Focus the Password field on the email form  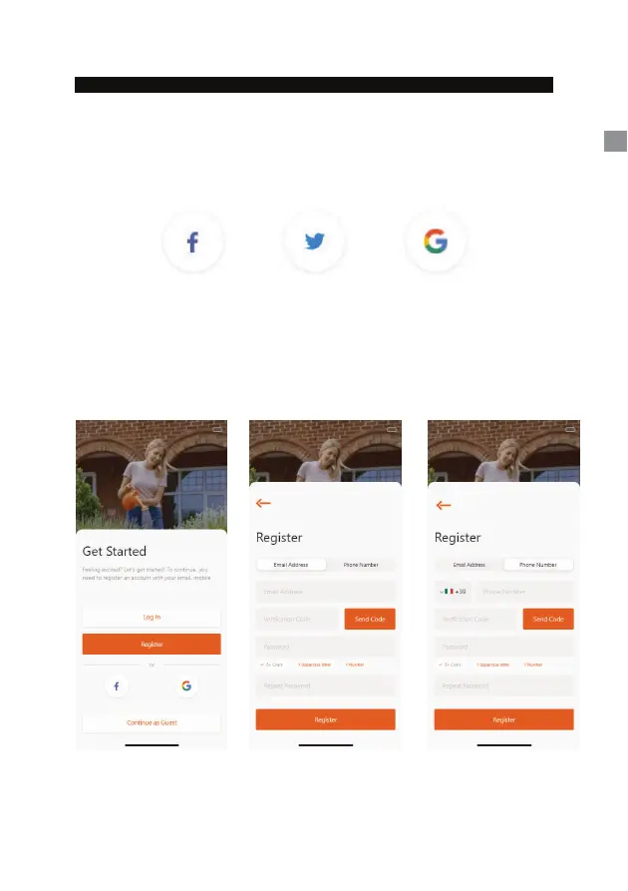tap(325, 647)
